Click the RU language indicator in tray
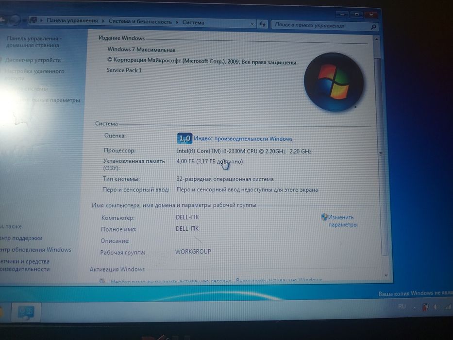453x340 pixels. tap(402, 306)
